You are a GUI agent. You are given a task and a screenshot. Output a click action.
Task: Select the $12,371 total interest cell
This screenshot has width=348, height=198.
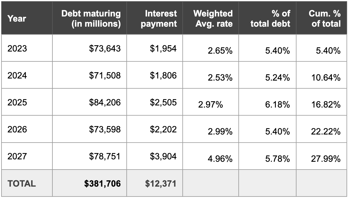click(x=161, y=184)
